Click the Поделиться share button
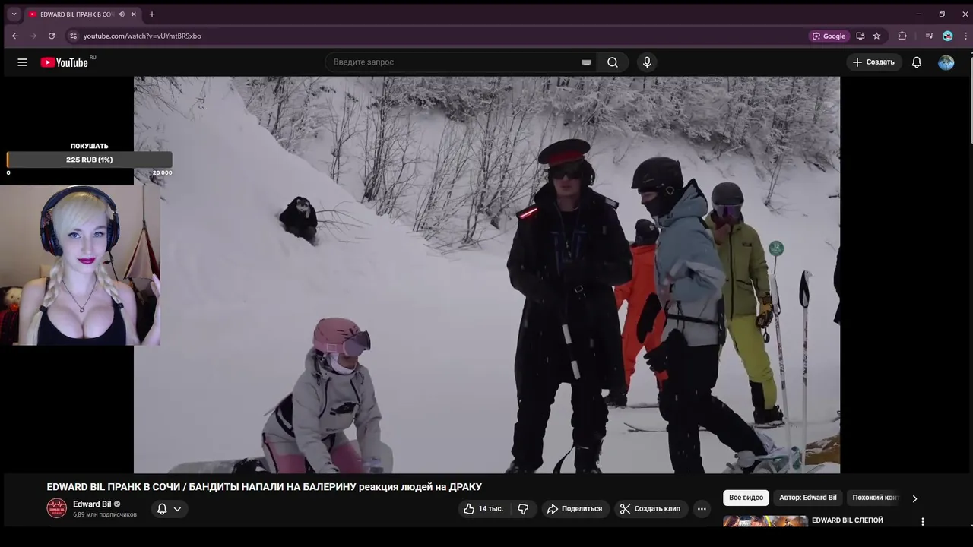This screenshot has height=547, width=973. click(x=575, y=509)
